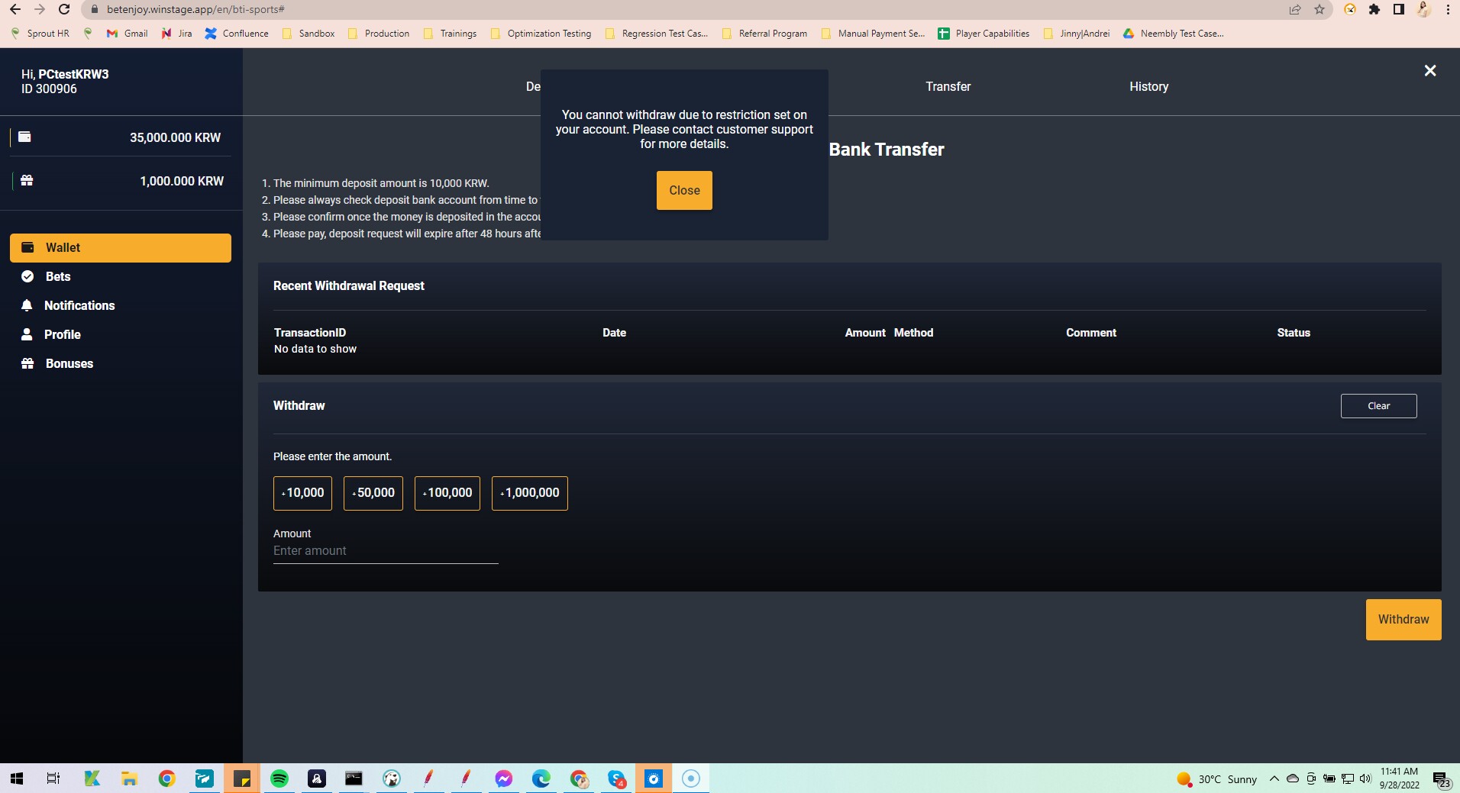1460x793 pixels.
Task: Open the browser extensions puzzle icon
Action: pyautogui.click(x=1374, y=9)
